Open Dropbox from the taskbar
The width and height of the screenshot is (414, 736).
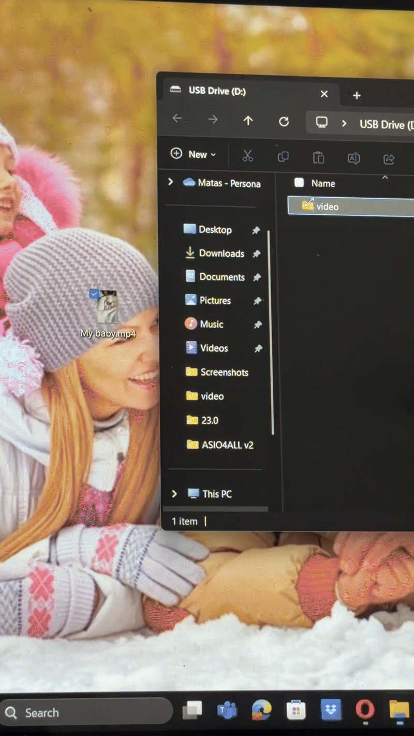coord(331,711)
